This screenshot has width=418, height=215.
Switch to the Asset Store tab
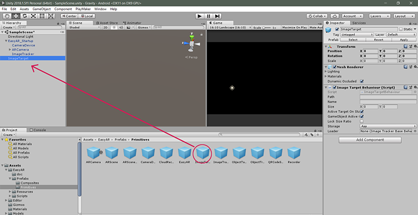pyautogui.click(x=107, y=23)
